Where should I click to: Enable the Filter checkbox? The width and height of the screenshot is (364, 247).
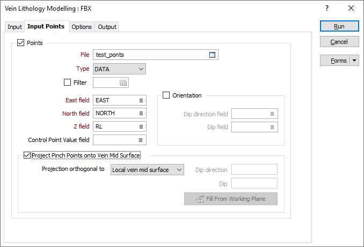(67, 83)
